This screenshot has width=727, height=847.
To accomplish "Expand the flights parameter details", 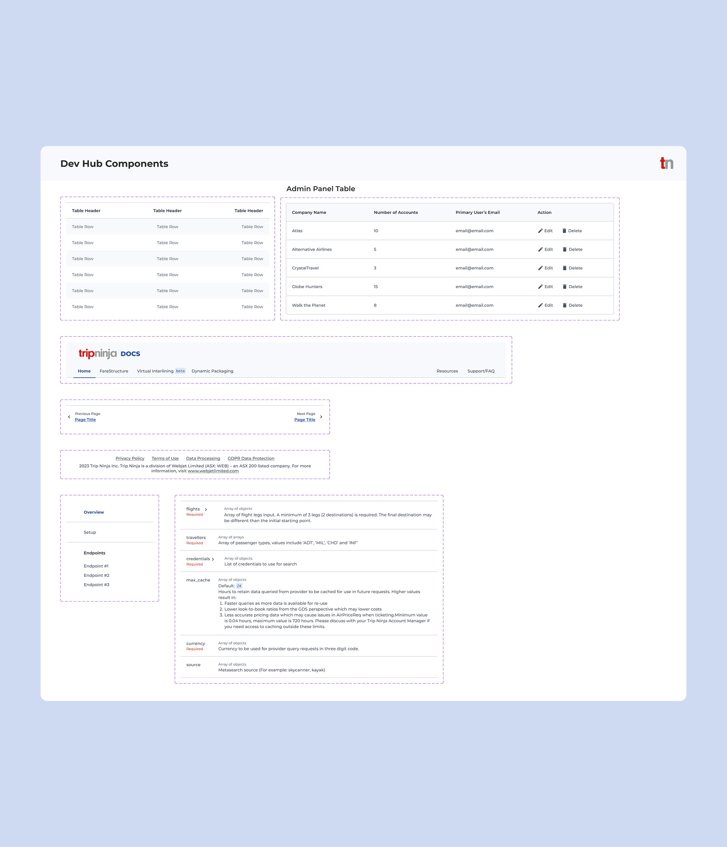I will 206,509.
